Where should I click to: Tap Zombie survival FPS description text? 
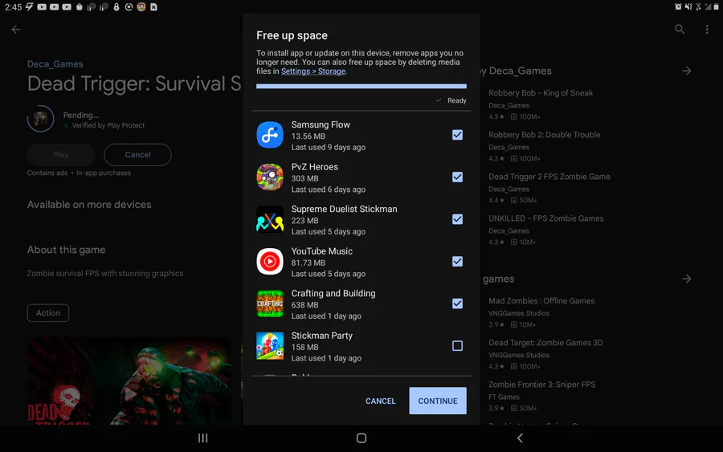(105, 273)
